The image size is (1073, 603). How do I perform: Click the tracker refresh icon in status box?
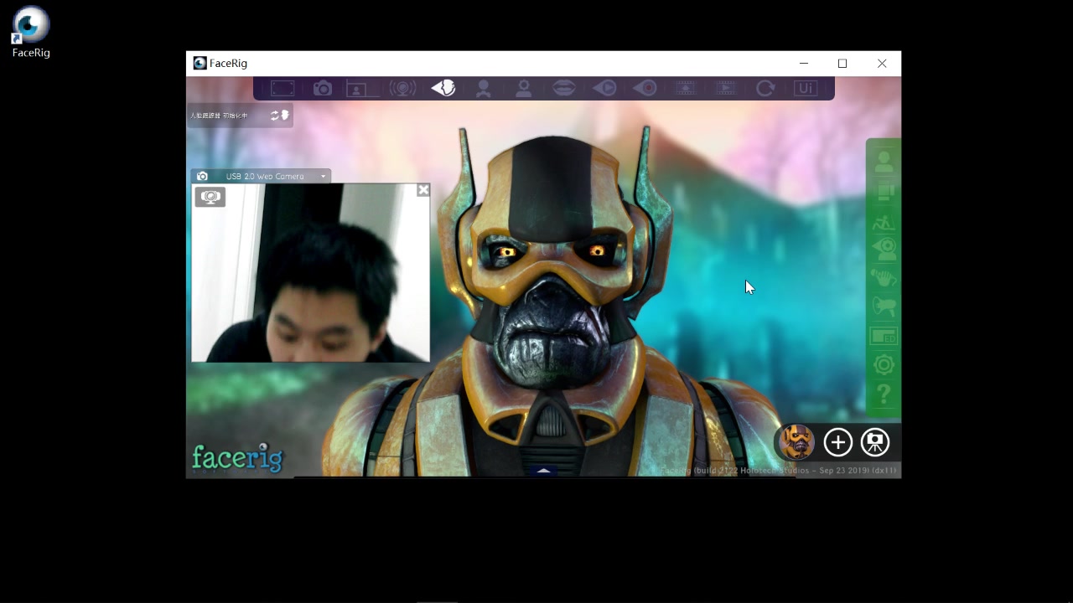point(274,116)
